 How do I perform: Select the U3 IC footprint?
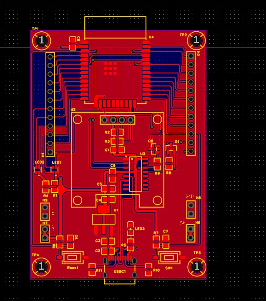pyautogui.click(x=136, y=174)
